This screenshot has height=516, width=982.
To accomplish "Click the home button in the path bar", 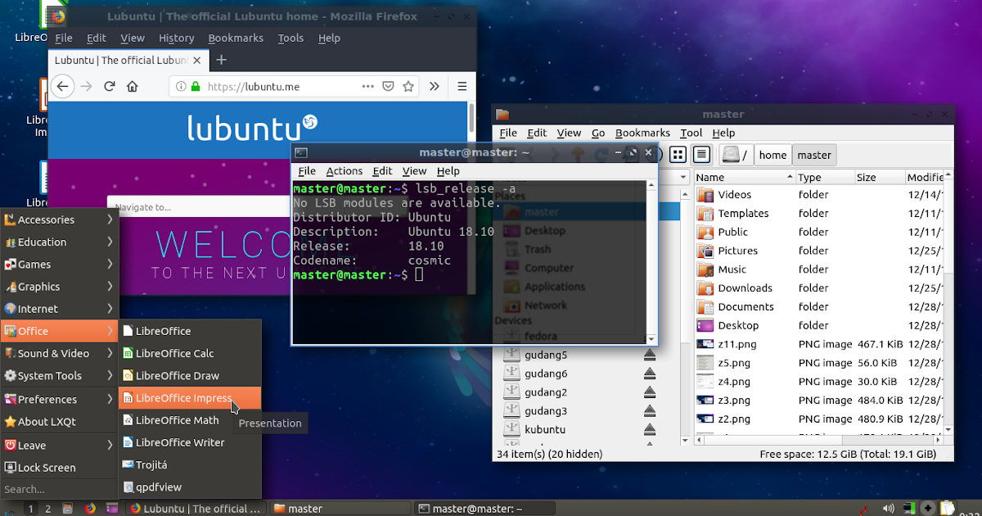I will tap(772, 154).
